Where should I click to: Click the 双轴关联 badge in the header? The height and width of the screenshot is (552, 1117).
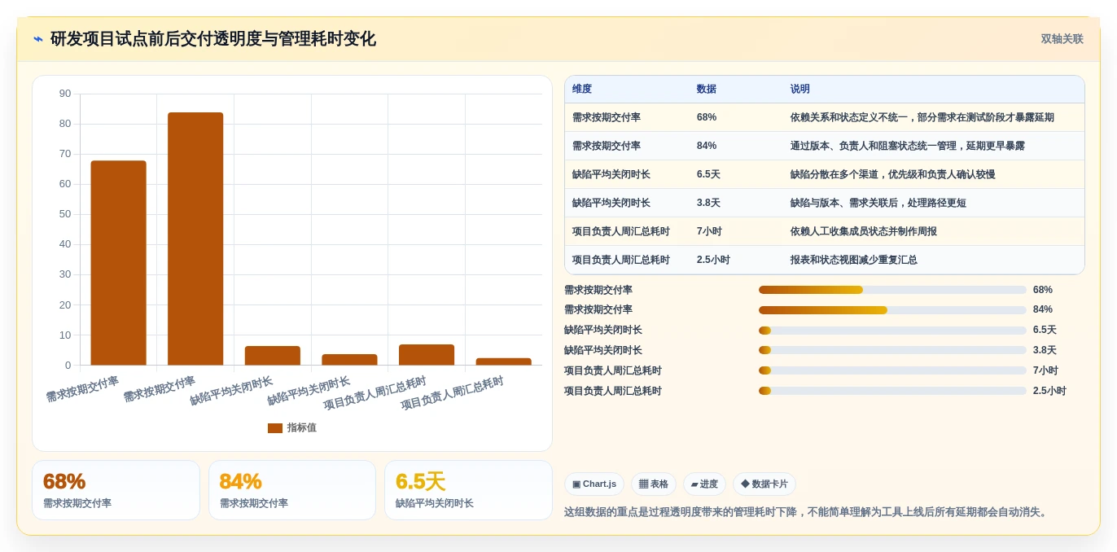pyautogui.click(x=1062, y=39)
